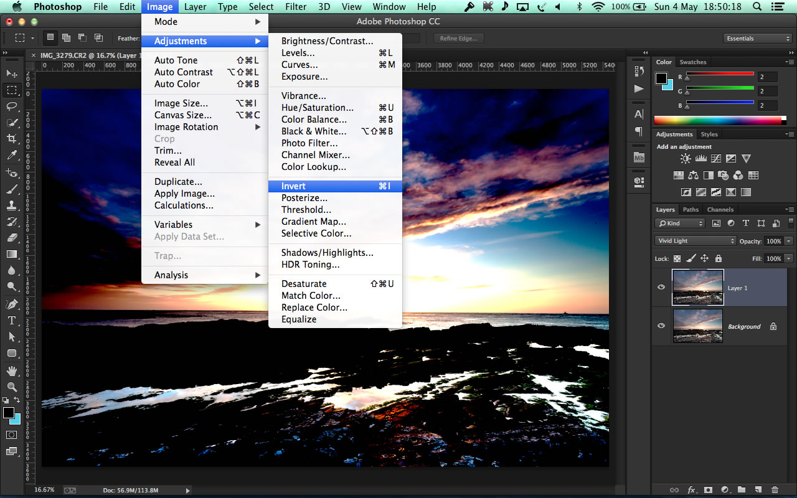Select Desaturate in the Adjustments submenu

pyautogui.click(x=304, y=284)
